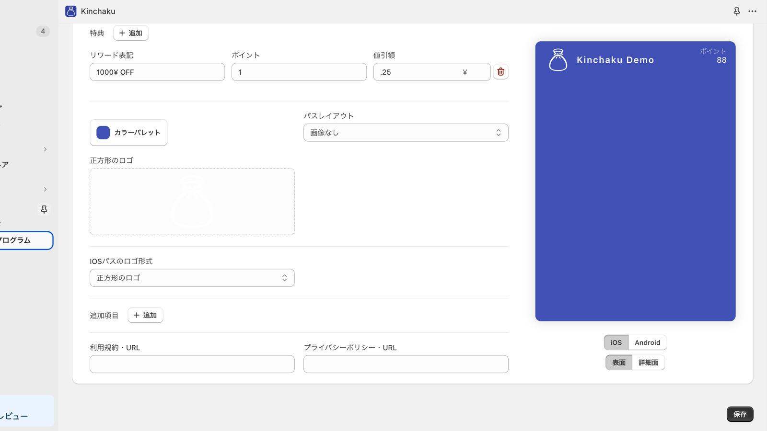The image size is (767, 431).
Task: Select the プログラム sidebar item
Action: click(x=26, y=240)
